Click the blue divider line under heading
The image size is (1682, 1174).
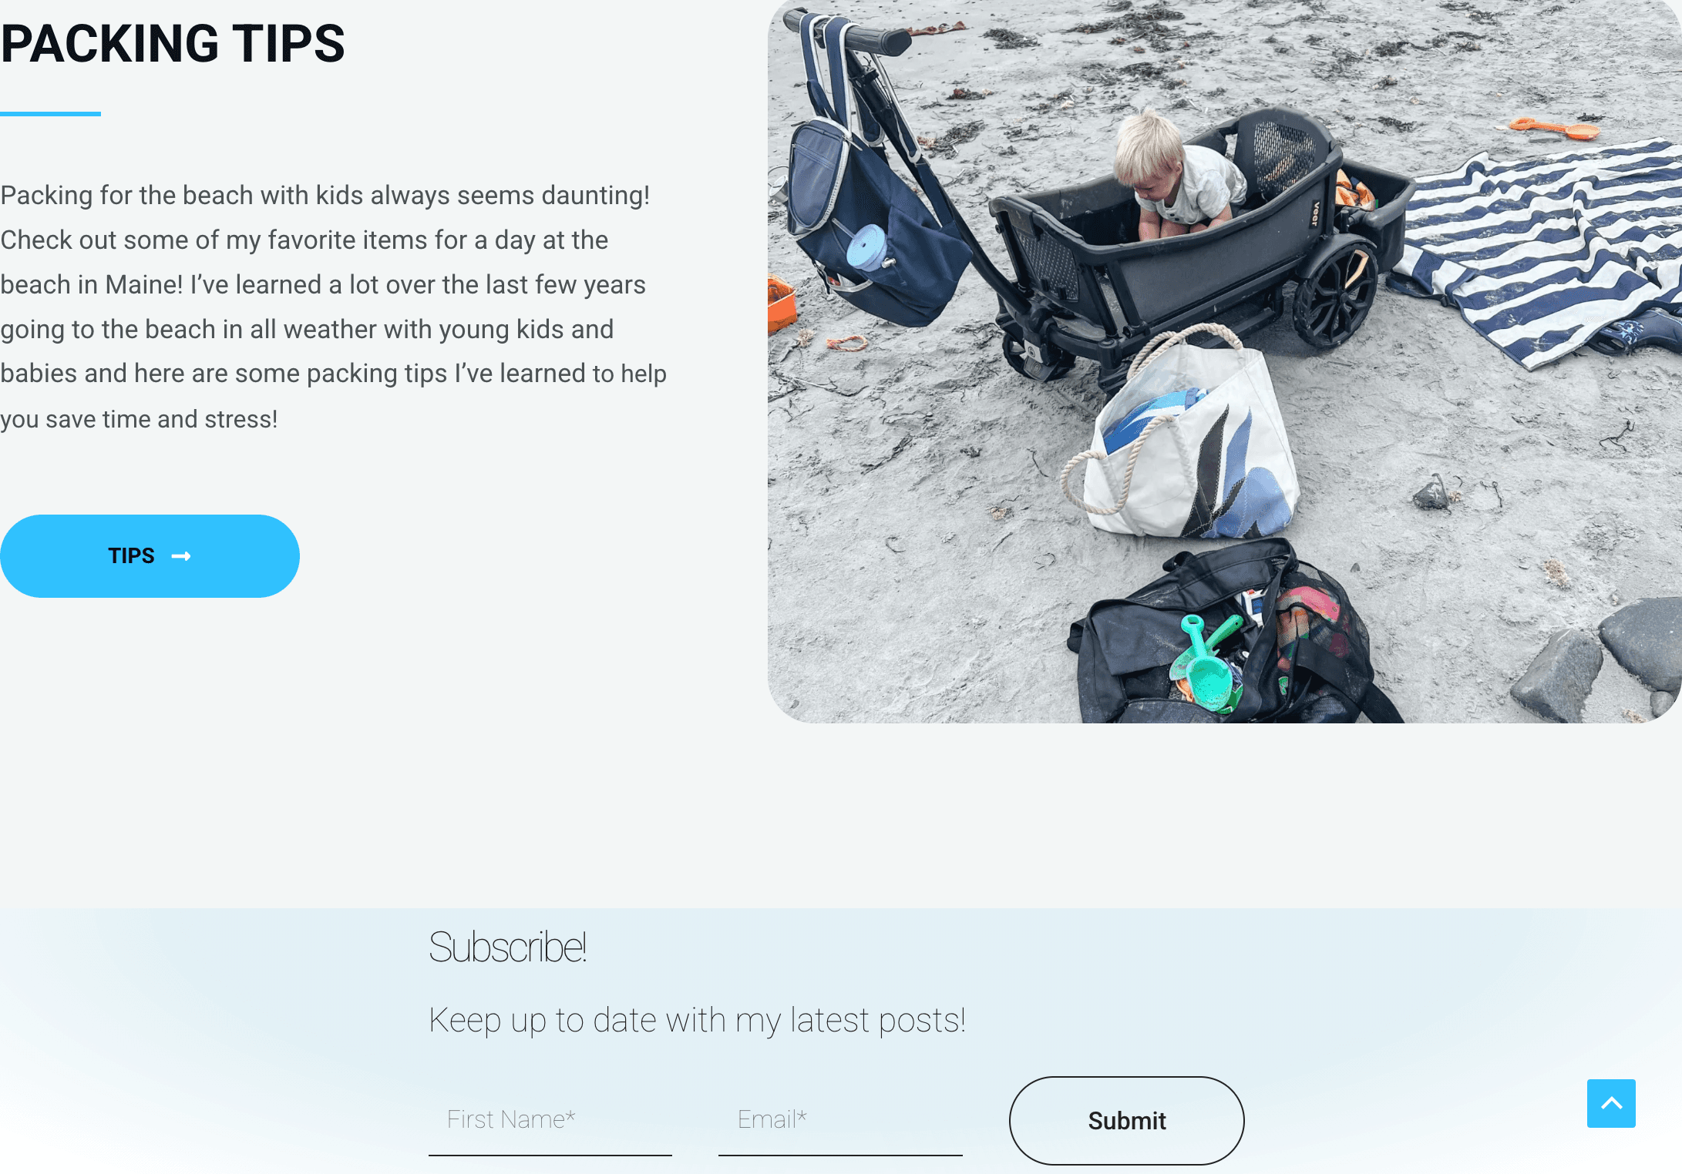coord(50,114)
